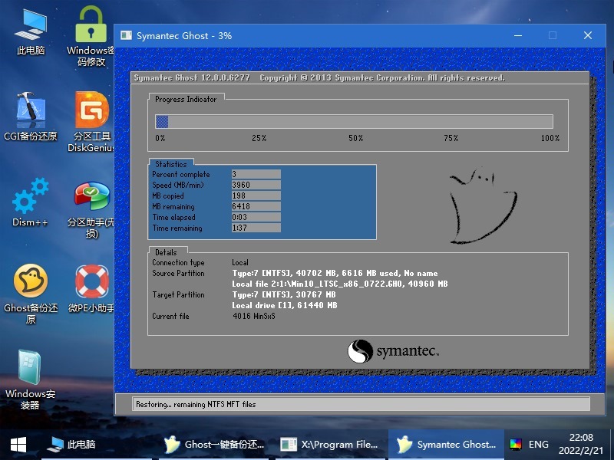The image size is (614, 460).
Task: Open the colorful tray icon
Action: [x=516, y=444]
